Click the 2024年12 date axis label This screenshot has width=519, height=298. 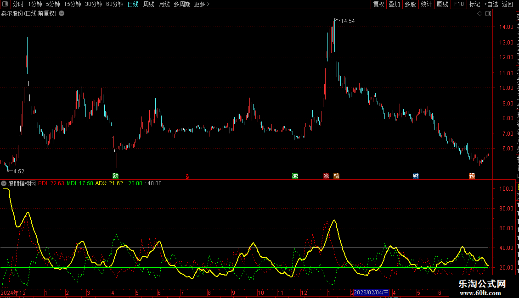coord(13,292)
